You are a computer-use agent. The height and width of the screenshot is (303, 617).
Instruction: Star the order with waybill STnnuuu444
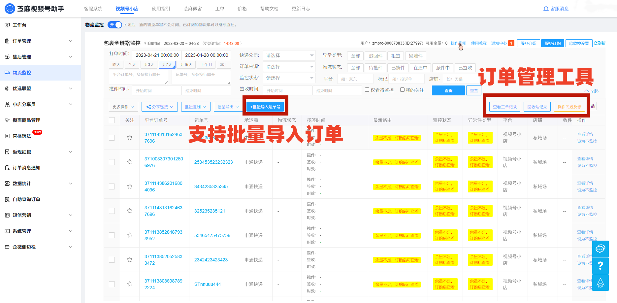[x=130, y=284]
